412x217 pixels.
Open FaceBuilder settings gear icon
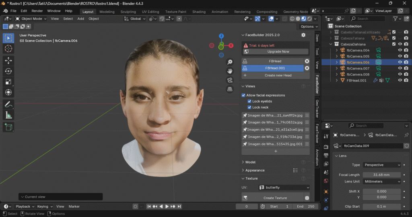303,35
